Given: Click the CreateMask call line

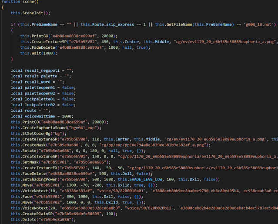Looking at the screenshot, I should pos(111,145).
